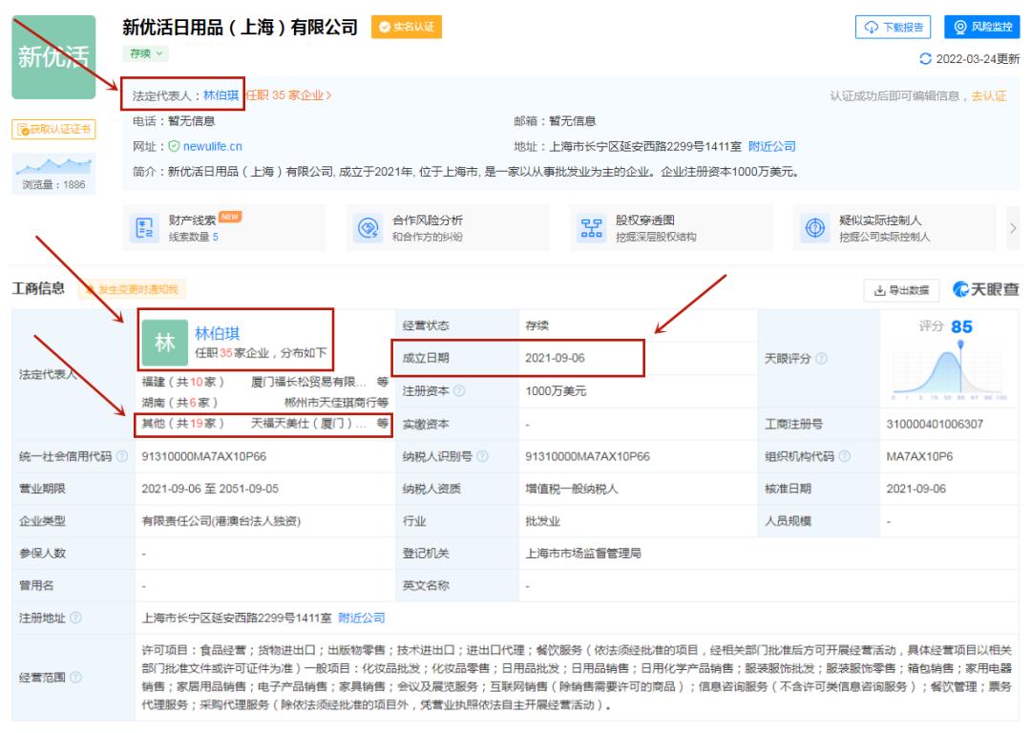Expand 任职 35 家企业 list arrow
1031x733 pixels.
[x=328, y=95]
